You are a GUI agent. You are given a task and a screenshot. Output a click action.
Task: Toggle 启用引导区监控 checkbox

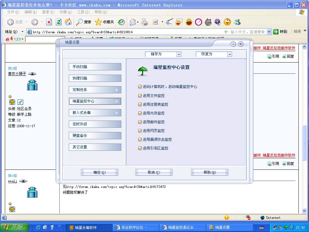pyautogui.click(x=140, y=148)
